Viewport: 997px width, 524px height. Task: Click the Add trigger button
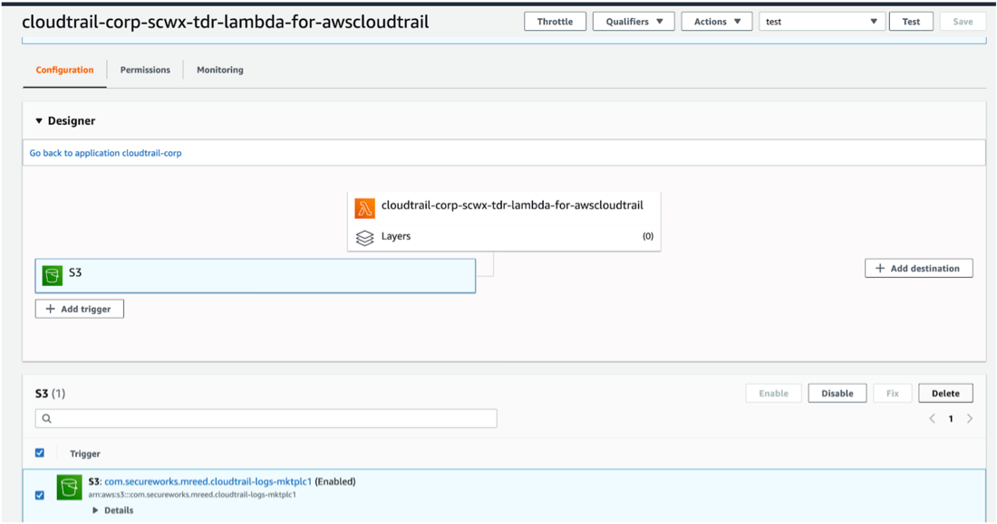(80, 310)
